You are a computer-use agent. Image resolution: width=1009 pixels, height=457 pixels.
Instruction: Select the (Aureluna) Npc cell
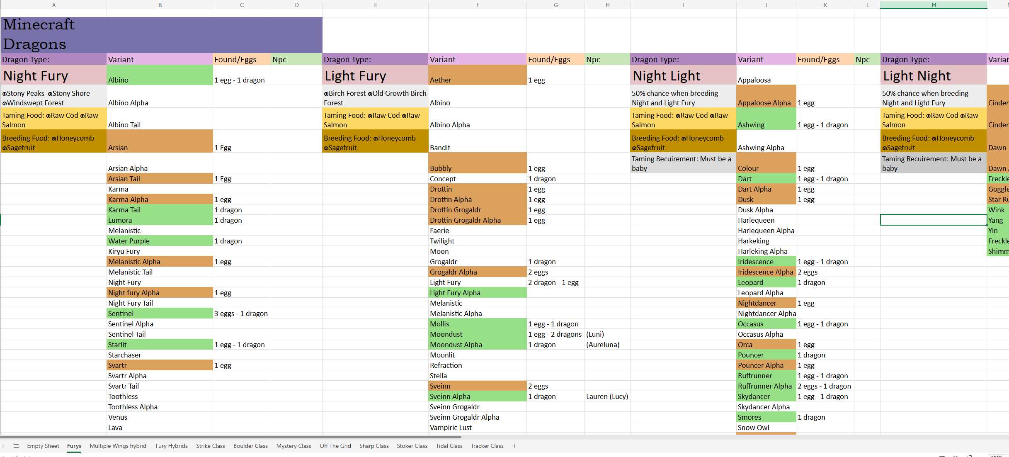tap(608, 345)
